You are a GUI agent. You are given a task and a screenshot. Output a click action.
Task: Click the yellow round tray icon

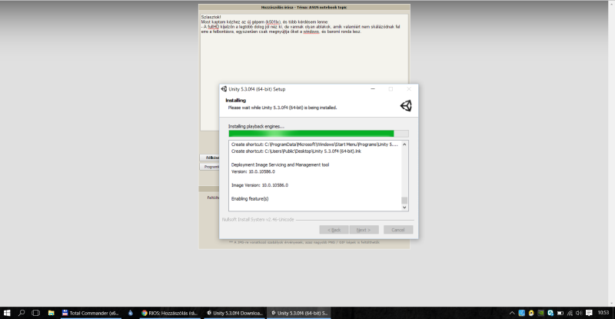coord(531,313)
